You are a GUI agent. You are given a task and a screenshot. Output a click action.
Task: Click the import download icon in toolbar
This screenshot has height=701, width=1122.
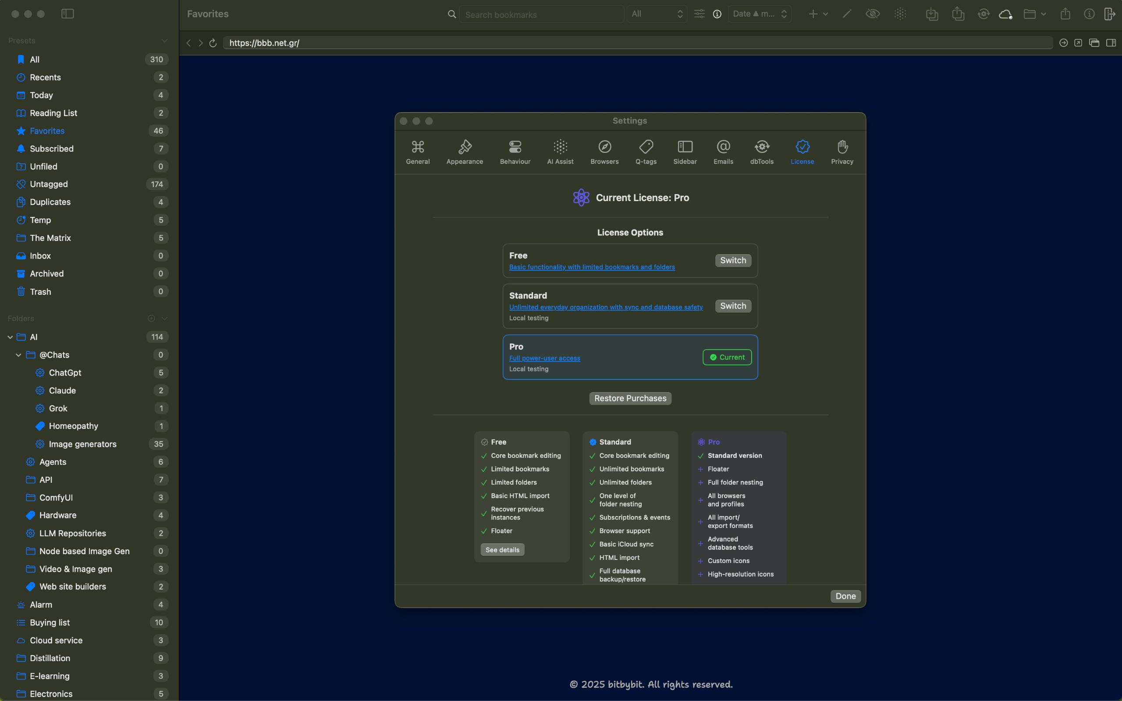coord(932,14)
